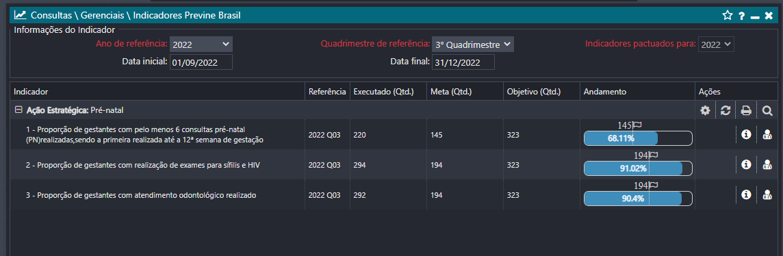This screenshot has width=783, height=256.
Task: Click the Data inicial date field
Action: click(x=201, y=62)
